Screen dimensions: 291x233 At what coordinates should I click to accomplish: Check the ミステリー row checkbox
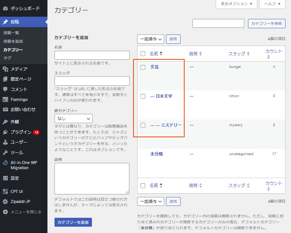143,125
